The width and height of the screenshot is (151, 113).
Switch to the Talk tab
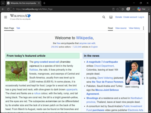18,28
